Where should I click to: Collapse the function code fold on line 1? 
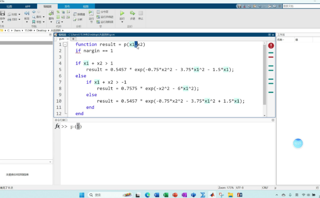click(x=65, y=44)
